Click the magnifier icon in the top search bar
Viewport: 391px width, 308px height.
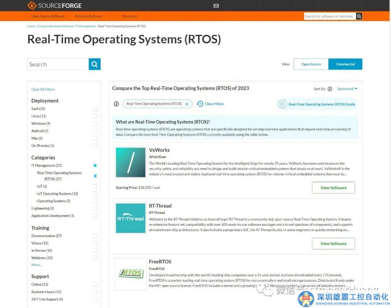coord(359,16)
